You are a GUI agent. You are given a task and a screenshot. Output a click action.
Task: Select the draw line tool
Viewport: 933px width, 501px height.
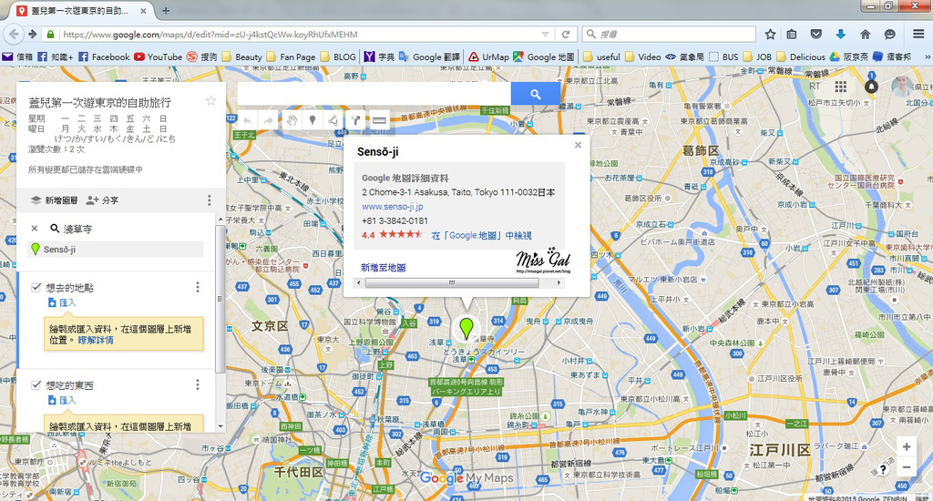(333, 121)
